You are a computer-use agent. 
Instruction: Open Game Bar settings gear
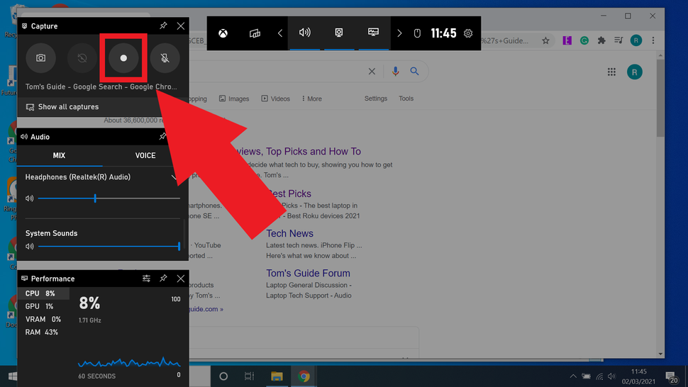tap(468, 33)
